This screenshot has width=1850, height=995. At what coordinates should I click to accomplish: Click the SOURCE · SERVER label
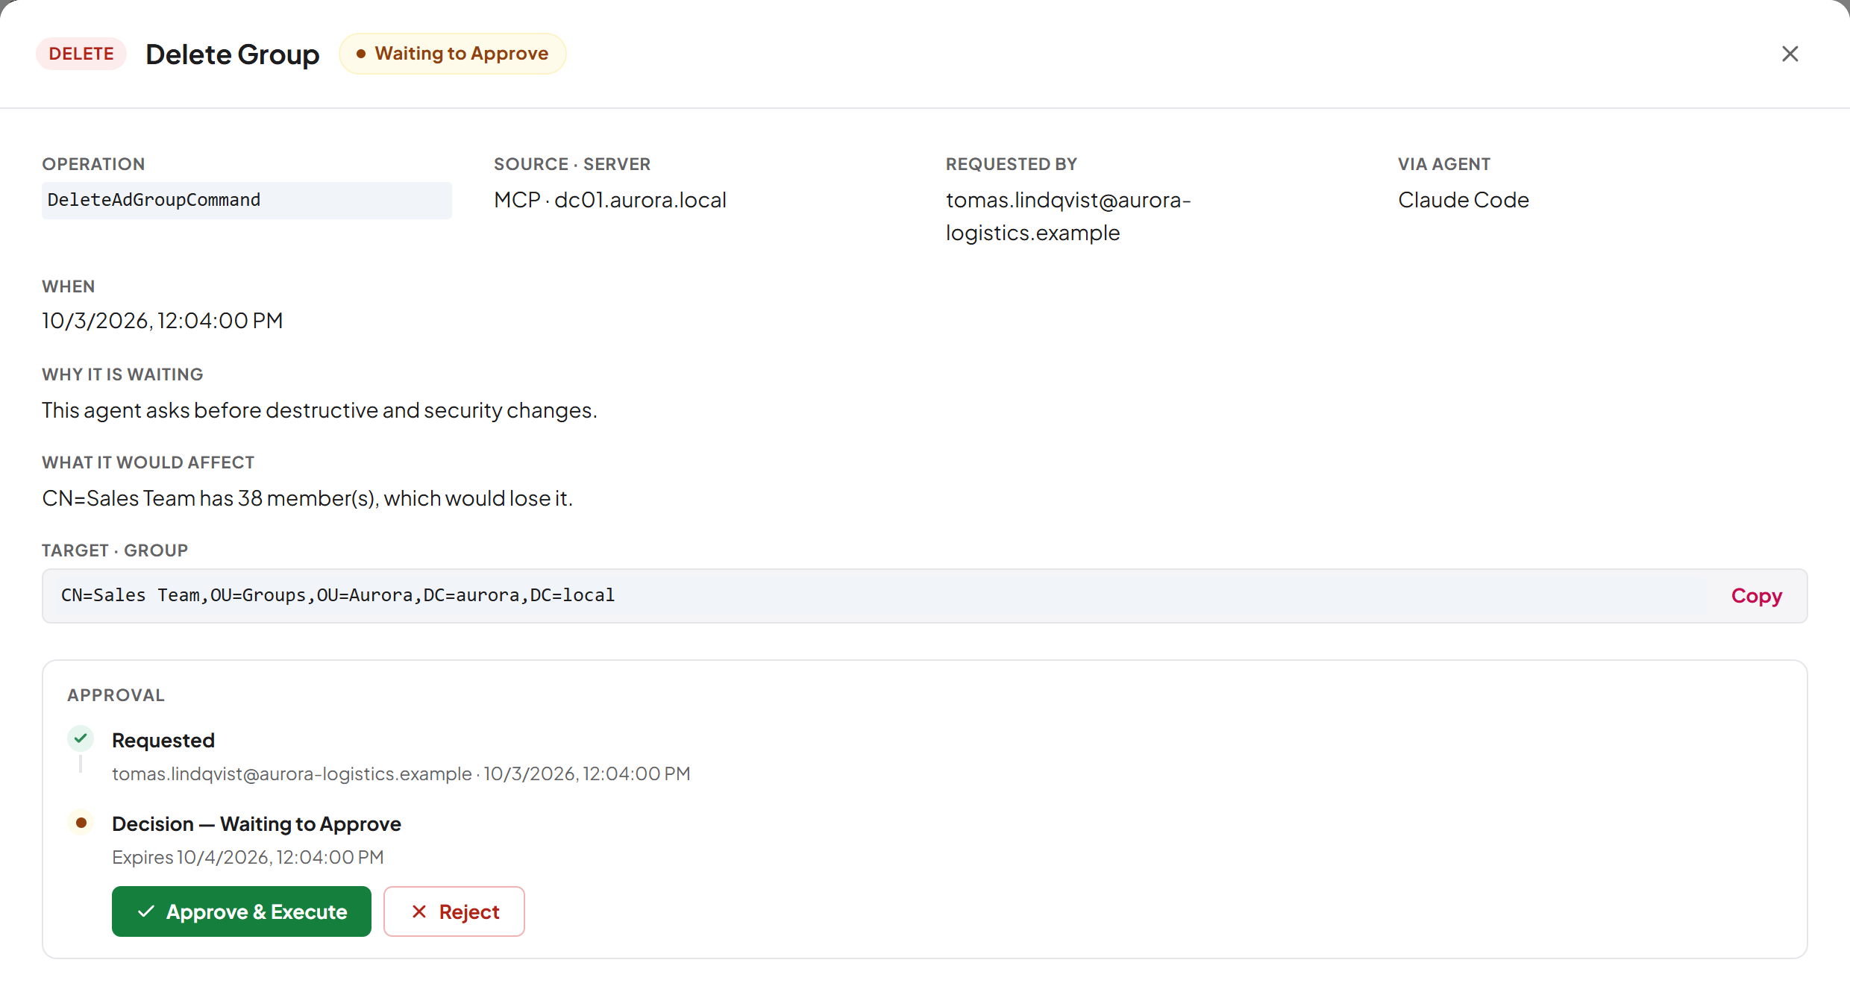point(572,164)
